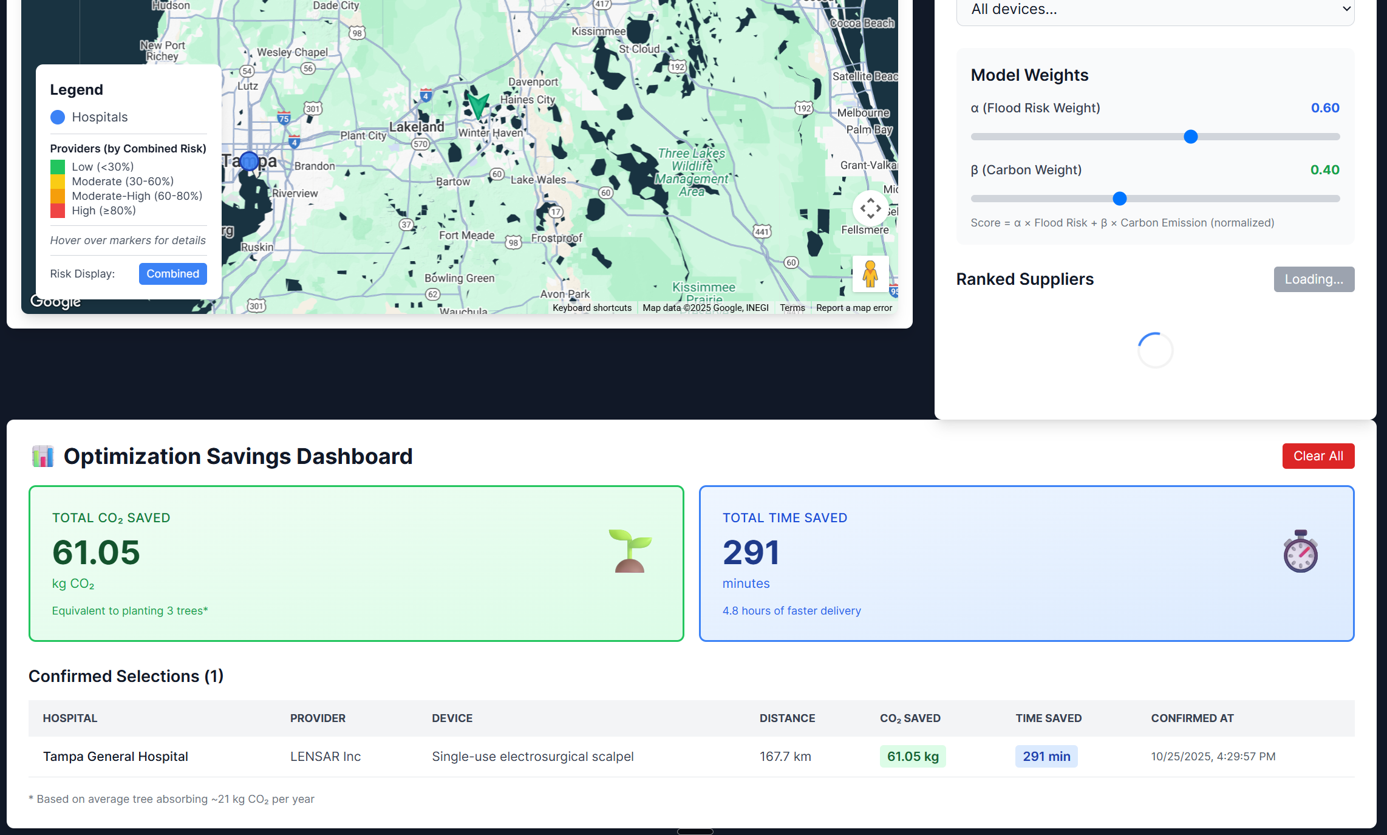Open the map Terms link
The image size is (1387, 835).
pyautogui.click(x=792, y=308)
